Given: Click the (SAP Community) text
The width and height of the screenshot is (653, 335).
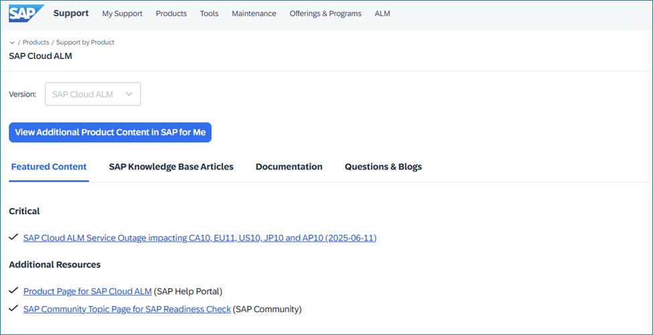Looking at the screenshot, I should pos(267,310).
